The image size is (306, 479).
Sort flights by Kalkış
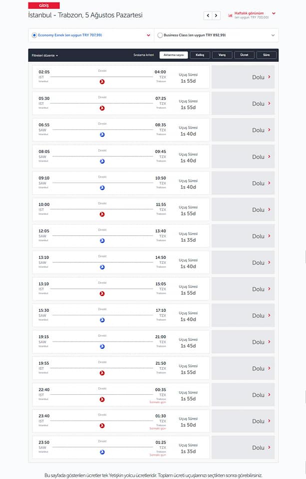tap(200, 55)
